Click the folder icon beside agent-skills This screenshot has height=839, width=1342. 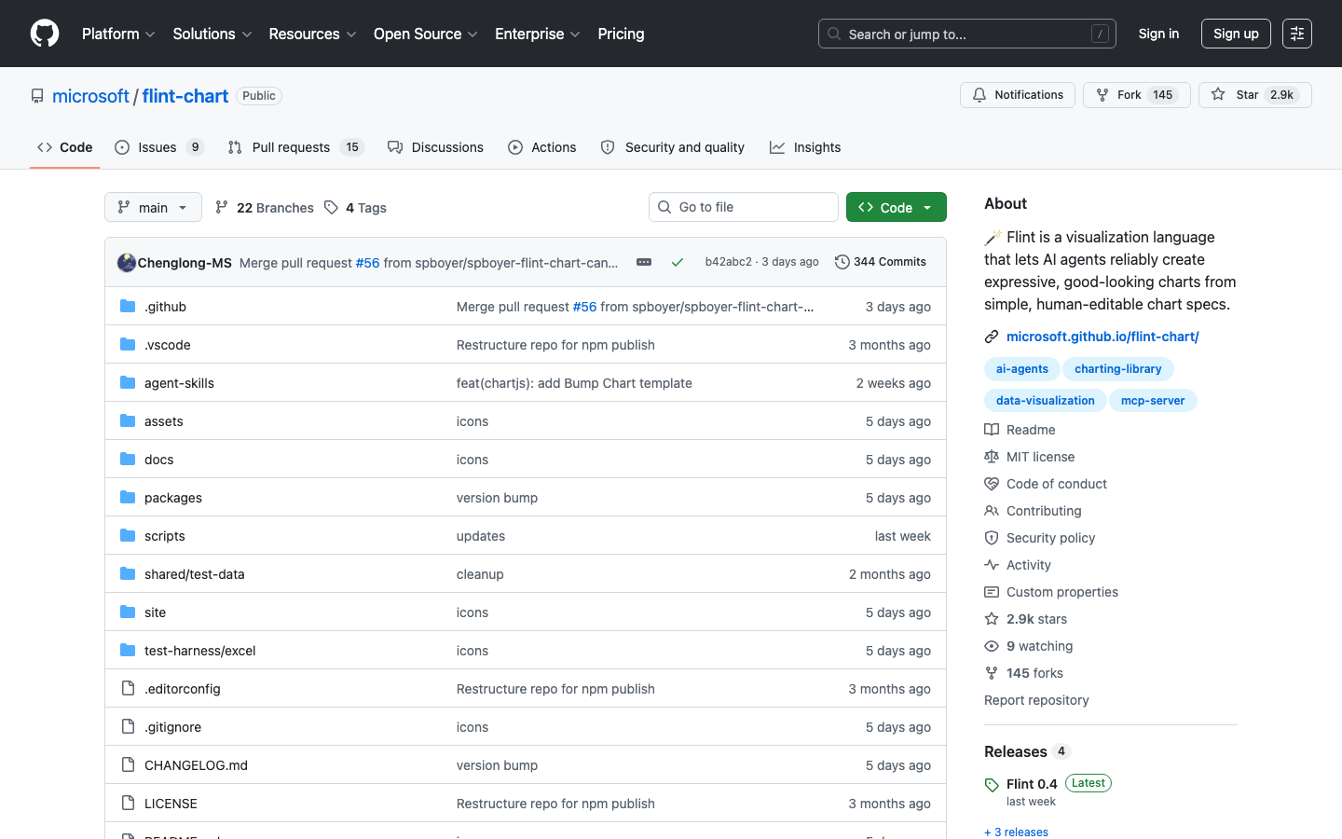[x=128, y=382]
